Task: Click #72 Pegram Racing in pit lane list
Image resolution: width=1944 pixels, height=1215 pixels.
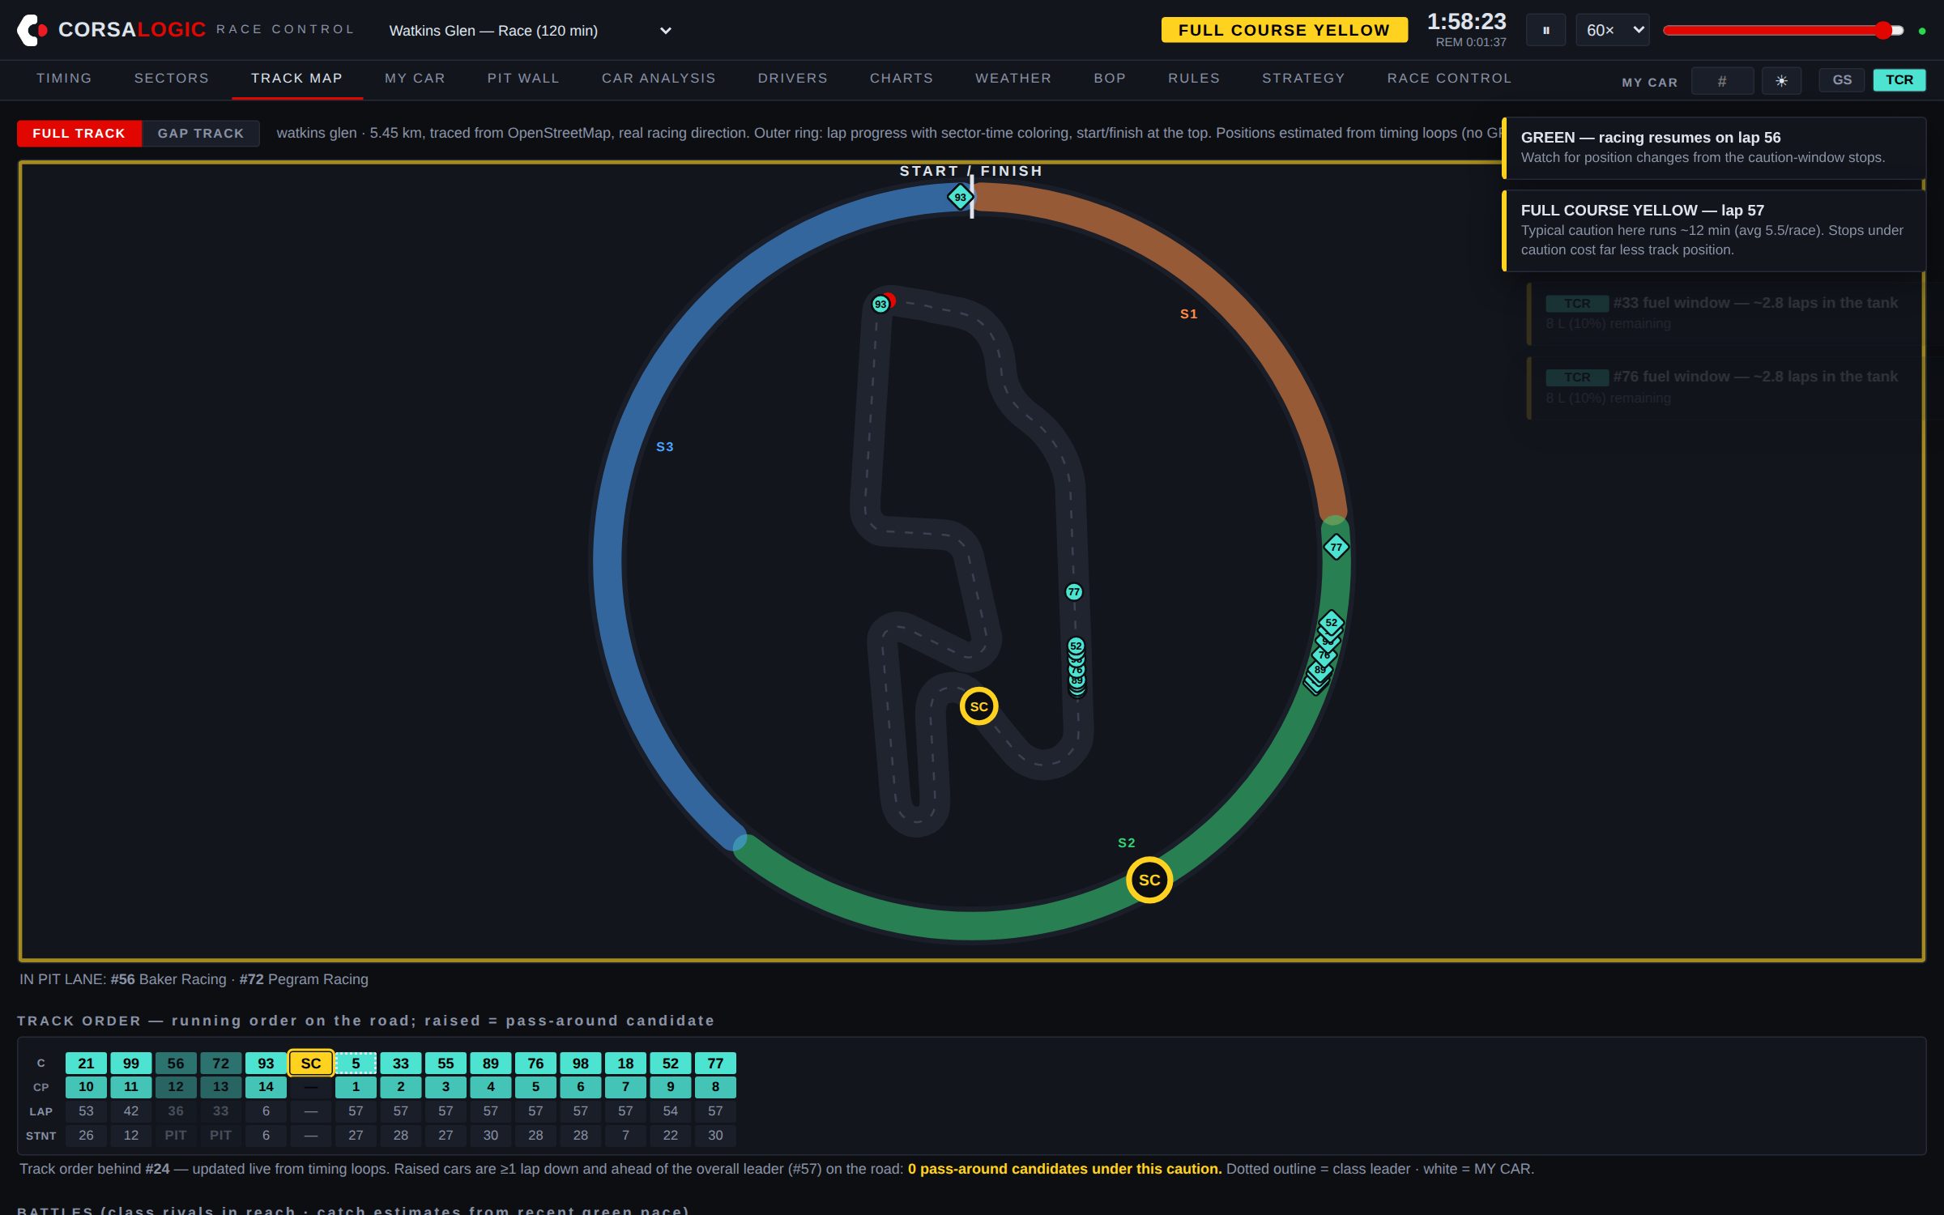Action: pos(304,979)
